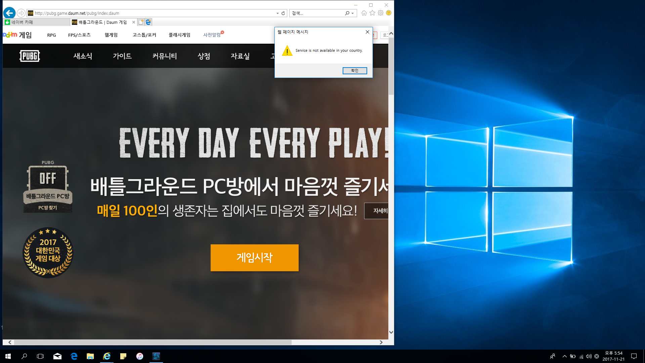Open the 고스톱/포커 category menu
The height and width of the screenshot is (363, 645).
click(144, 35)
